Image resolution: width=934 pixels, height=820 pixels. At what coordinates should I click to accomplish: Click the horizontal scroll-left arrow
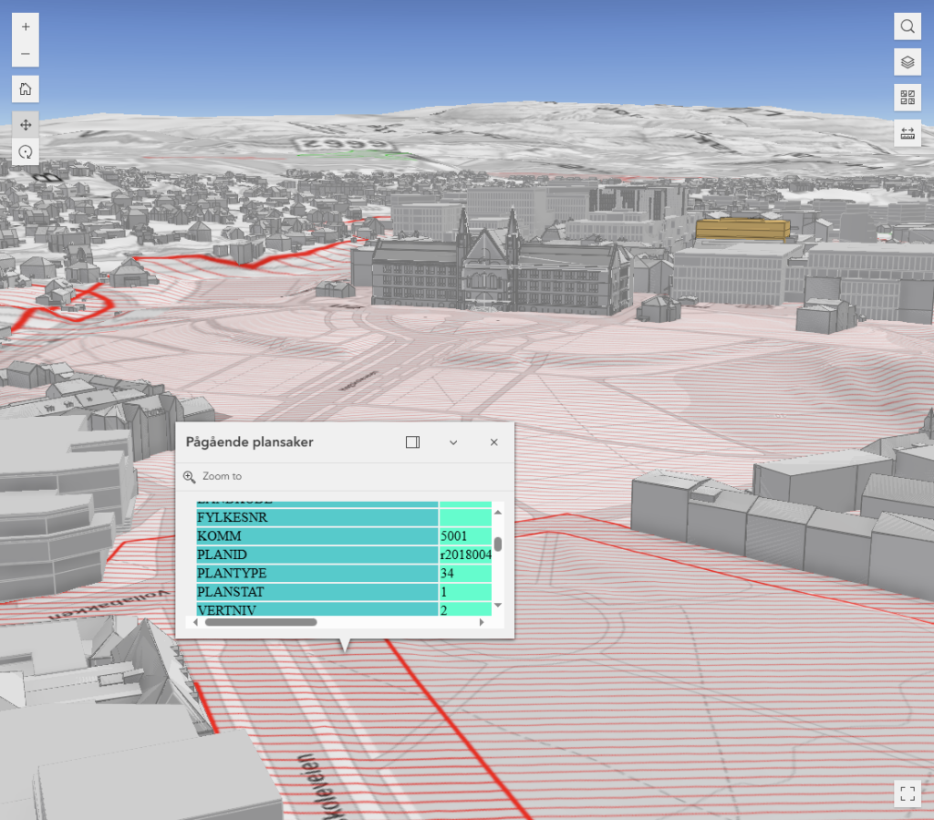click(195, 622)
